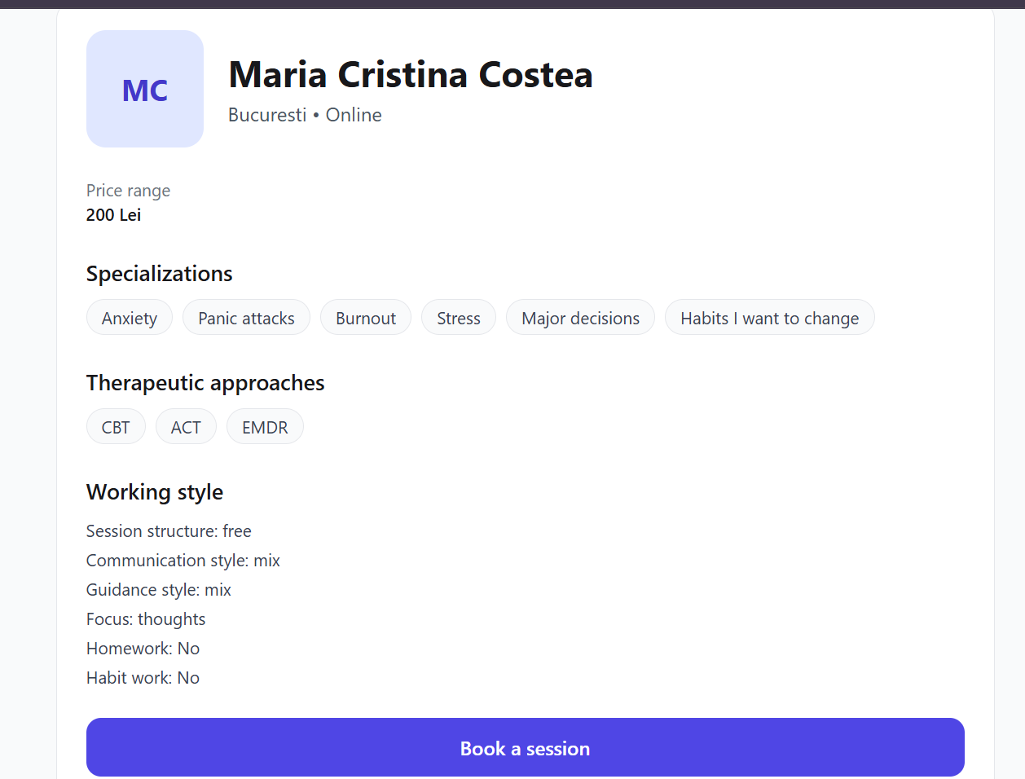Select the Burnout specialization chip
This screenshot has width=1025, height=779.
(x=366, y=318)
